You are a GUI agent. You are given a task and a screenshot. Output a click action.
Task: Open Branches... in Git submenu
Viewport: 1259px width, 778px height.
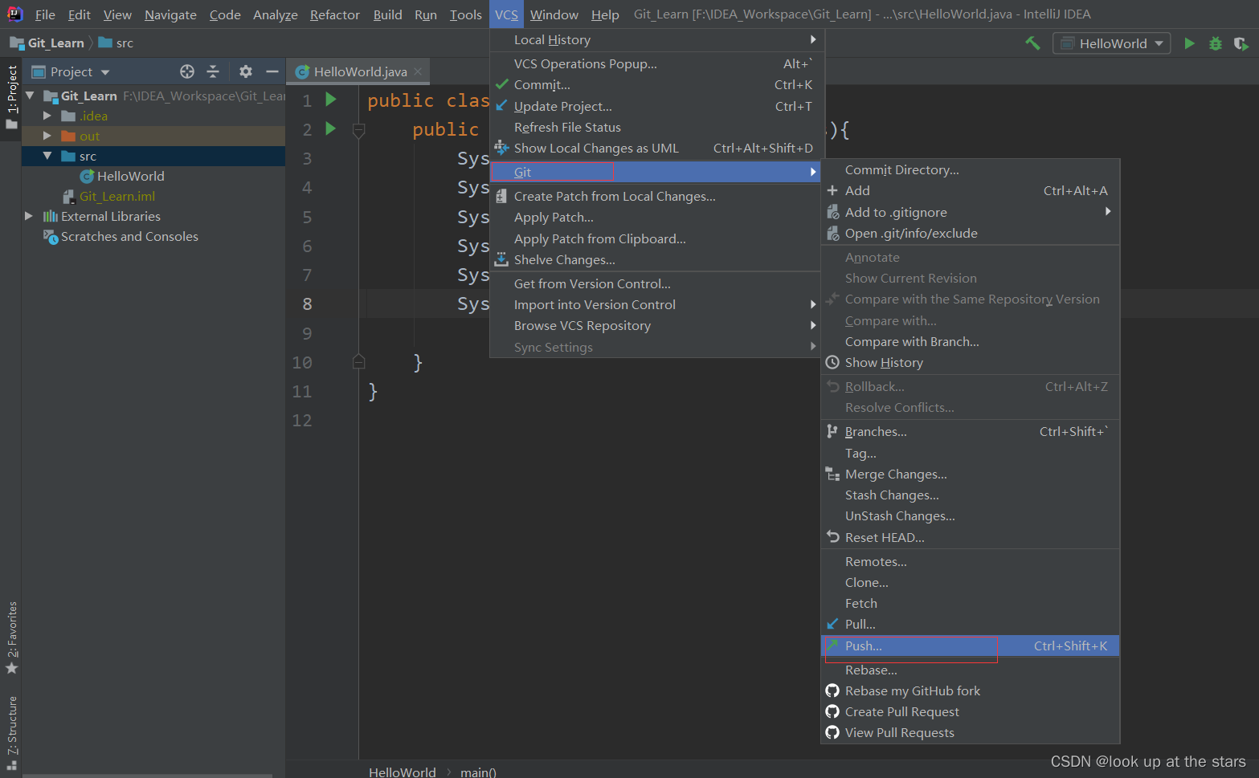click(x=970, y=431)
